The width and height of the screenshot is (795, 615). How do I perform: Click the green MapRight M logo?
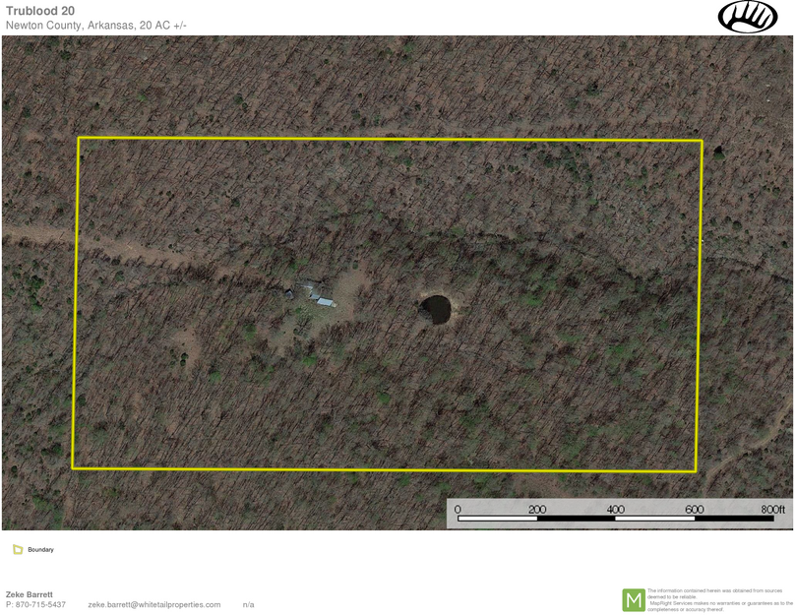click(634, 599)
